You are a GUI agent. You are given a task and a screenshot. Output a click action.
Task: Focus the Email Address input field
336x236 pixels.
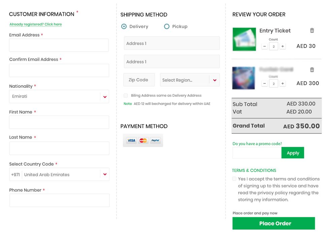click(x=59, y=45)
